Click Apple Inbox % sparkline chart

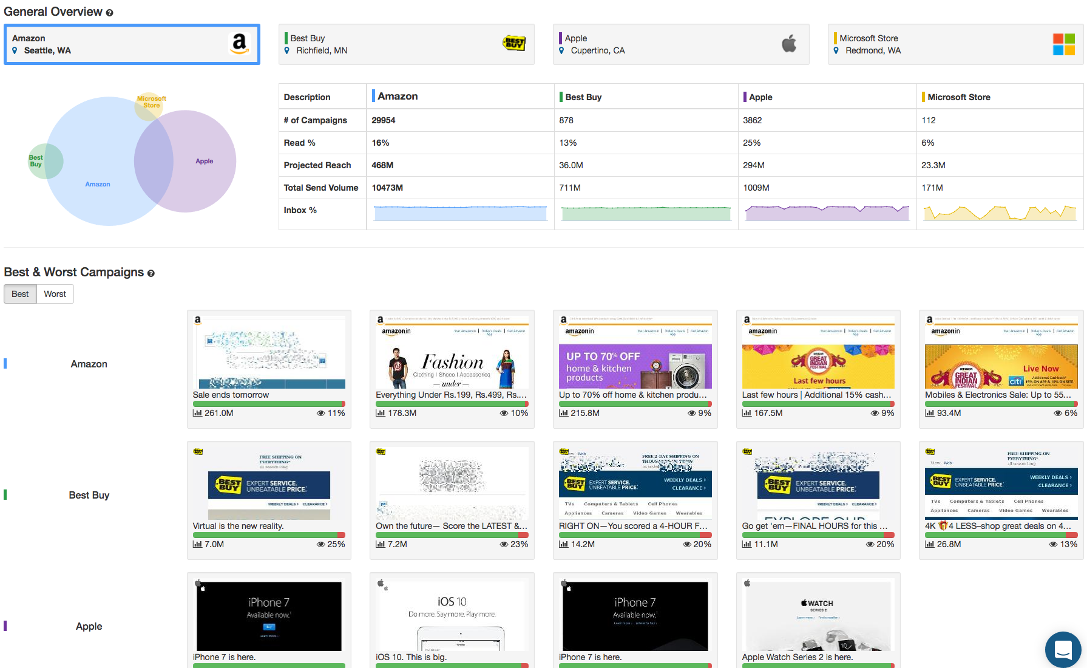(x=827, y=213)
